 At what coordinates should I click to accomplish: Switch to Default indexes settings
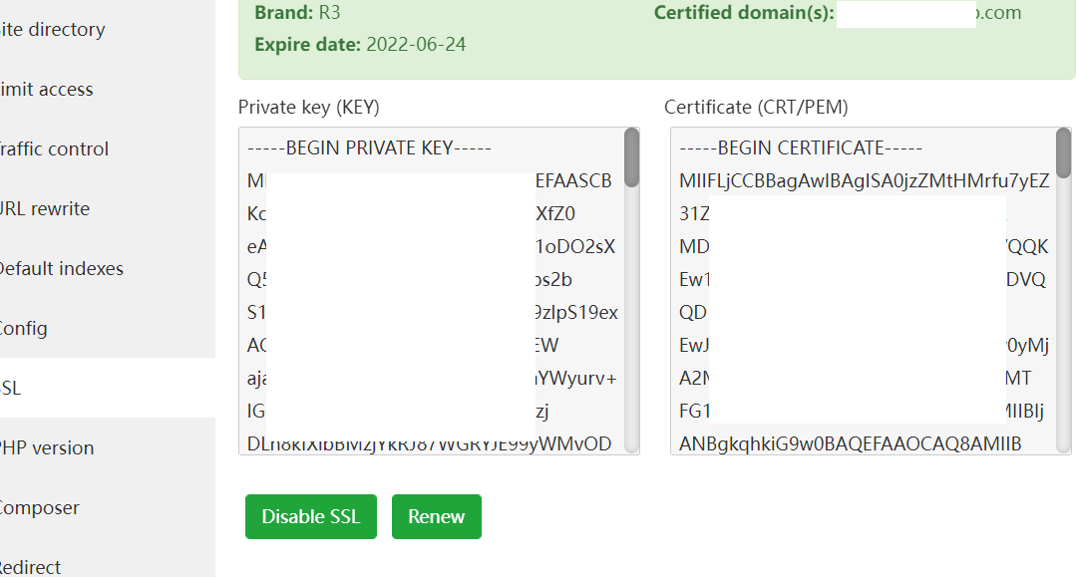(x=62, y=269)
